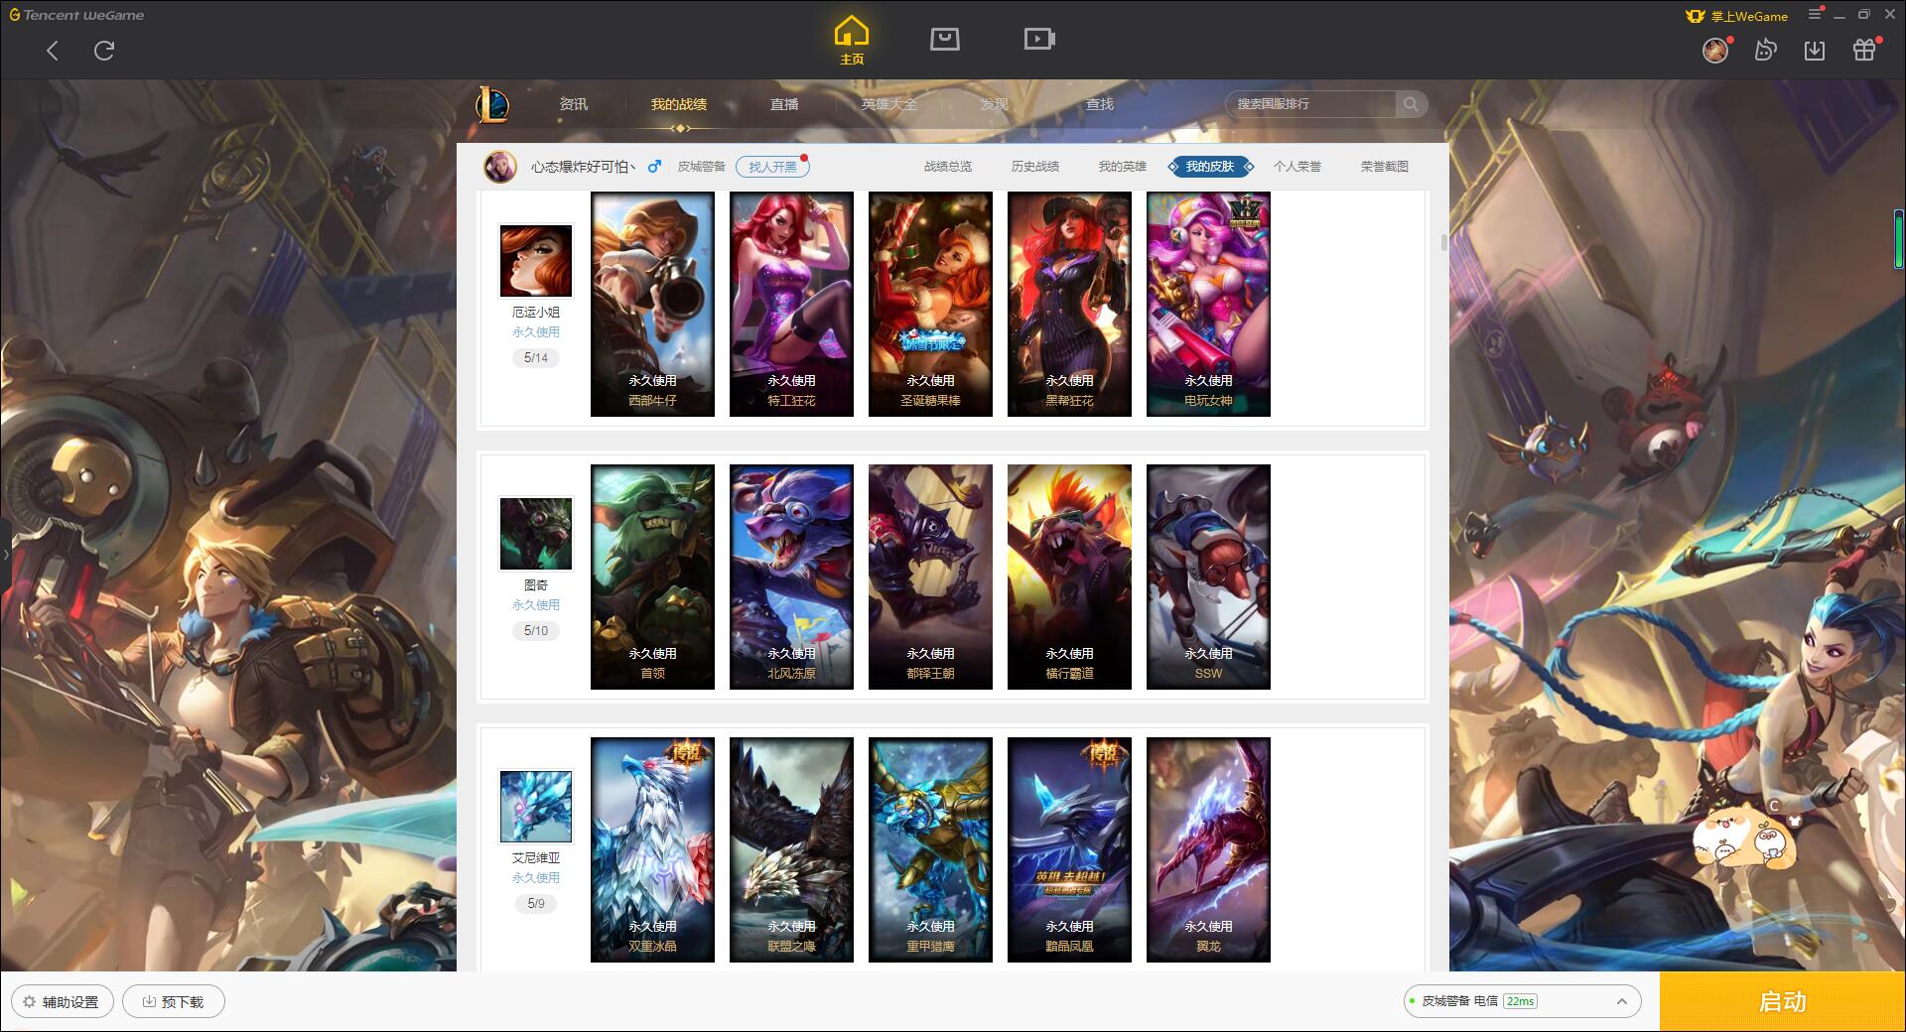Click the skin list vertical scrollbar
Viewport: 1906px width, 1032px height.
(x=1443, y=242)
